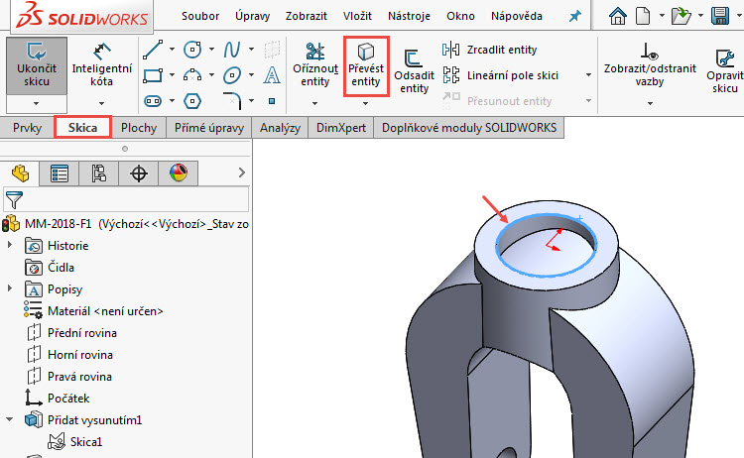Click the Open file folder icon
Viewport: 744px width, 458px height.
682,16
